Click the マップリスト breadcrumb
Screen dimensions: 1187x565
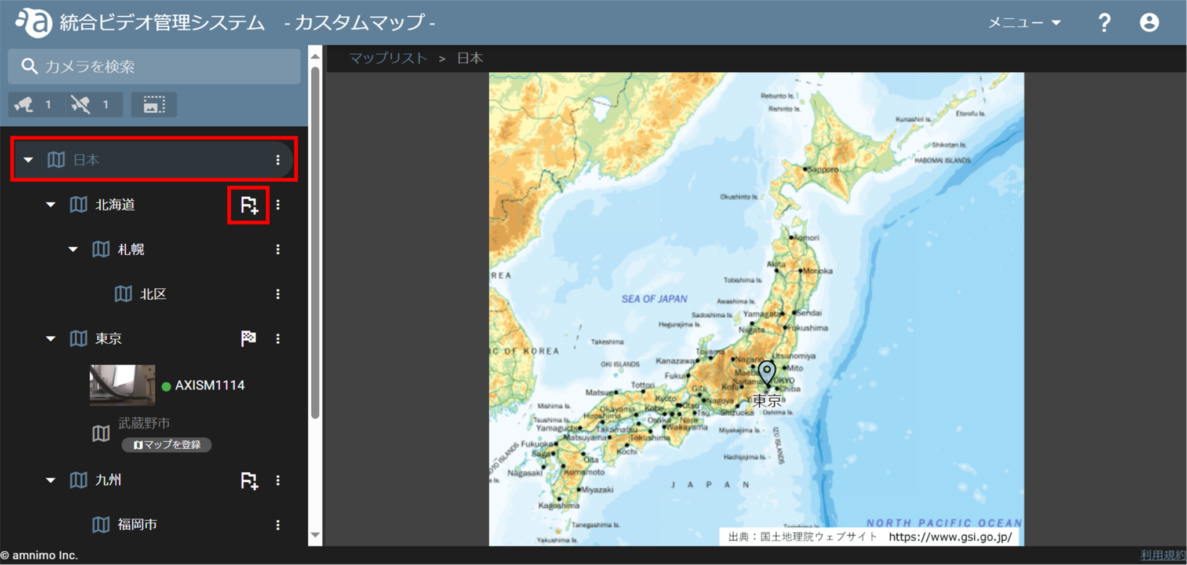tap(388, 58)
